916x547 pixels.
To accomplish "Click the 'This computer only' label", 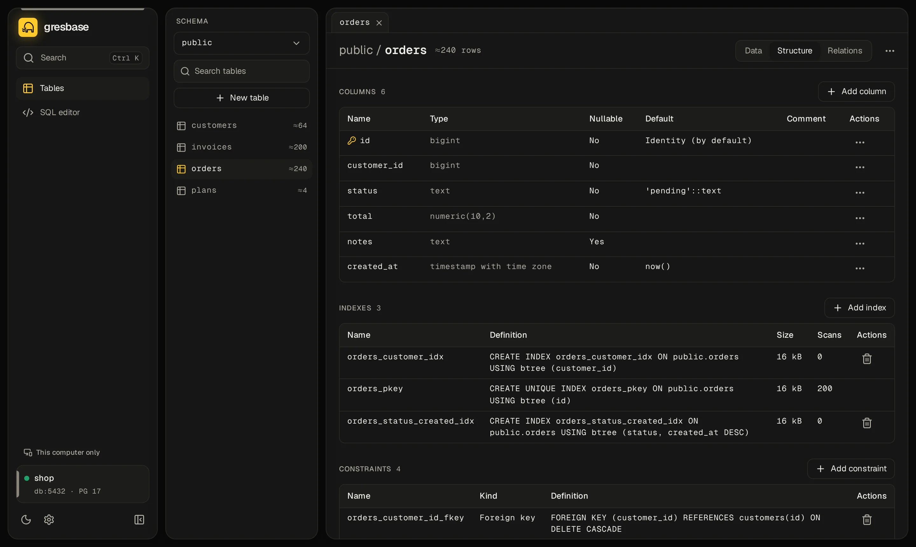I will click(68, 452).
